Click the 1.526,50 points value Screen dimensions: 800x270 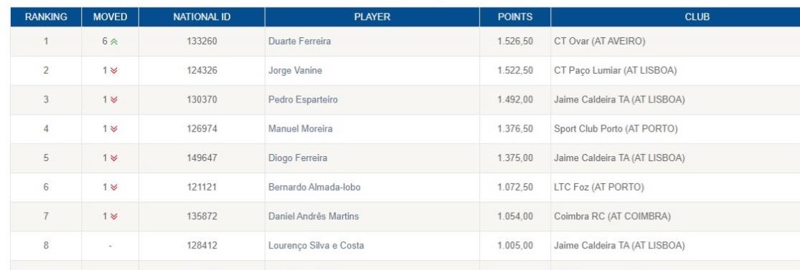coord(515,42)
